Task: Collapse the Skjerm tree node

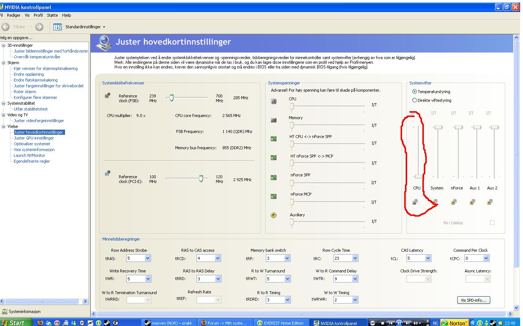Action: coord(4,63)
